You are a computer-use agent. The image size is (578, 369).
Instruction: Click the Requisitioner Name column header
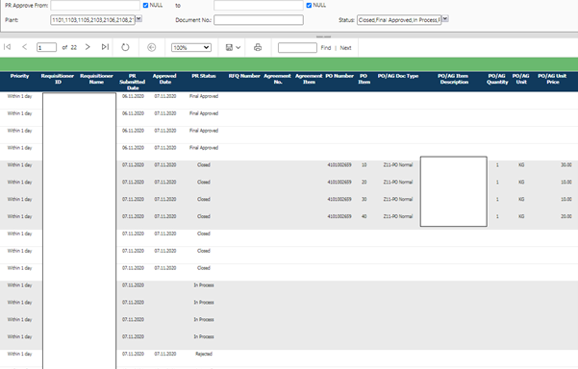pyautogui.click(x=96, y=79)
